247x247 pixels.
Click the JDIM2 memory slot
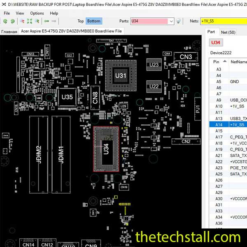pyautogui.click(x=39, y=154)
